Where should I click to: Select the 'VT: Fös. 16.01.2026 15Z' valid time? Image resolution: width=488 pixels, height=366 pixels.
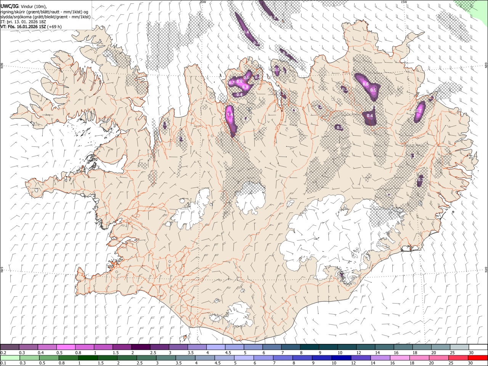(23, 27)
